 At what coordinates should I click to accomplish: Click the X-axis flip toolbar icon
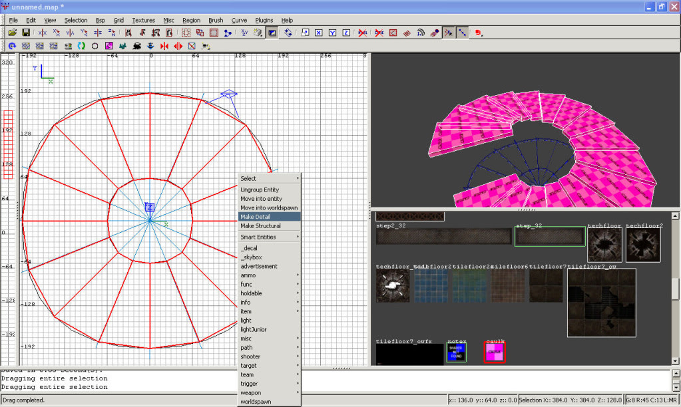43,33
